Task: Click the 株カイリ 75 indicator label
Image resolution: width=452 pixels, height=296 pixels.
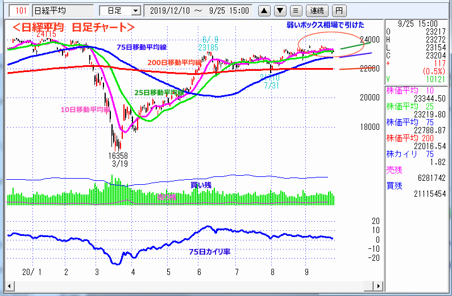Action: [409, 154]
